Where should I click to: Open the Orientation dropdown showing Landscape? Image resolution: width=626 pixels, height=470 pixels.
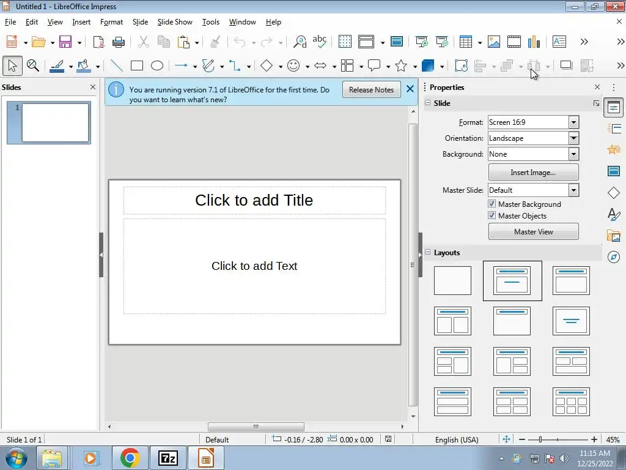(533, 138)
